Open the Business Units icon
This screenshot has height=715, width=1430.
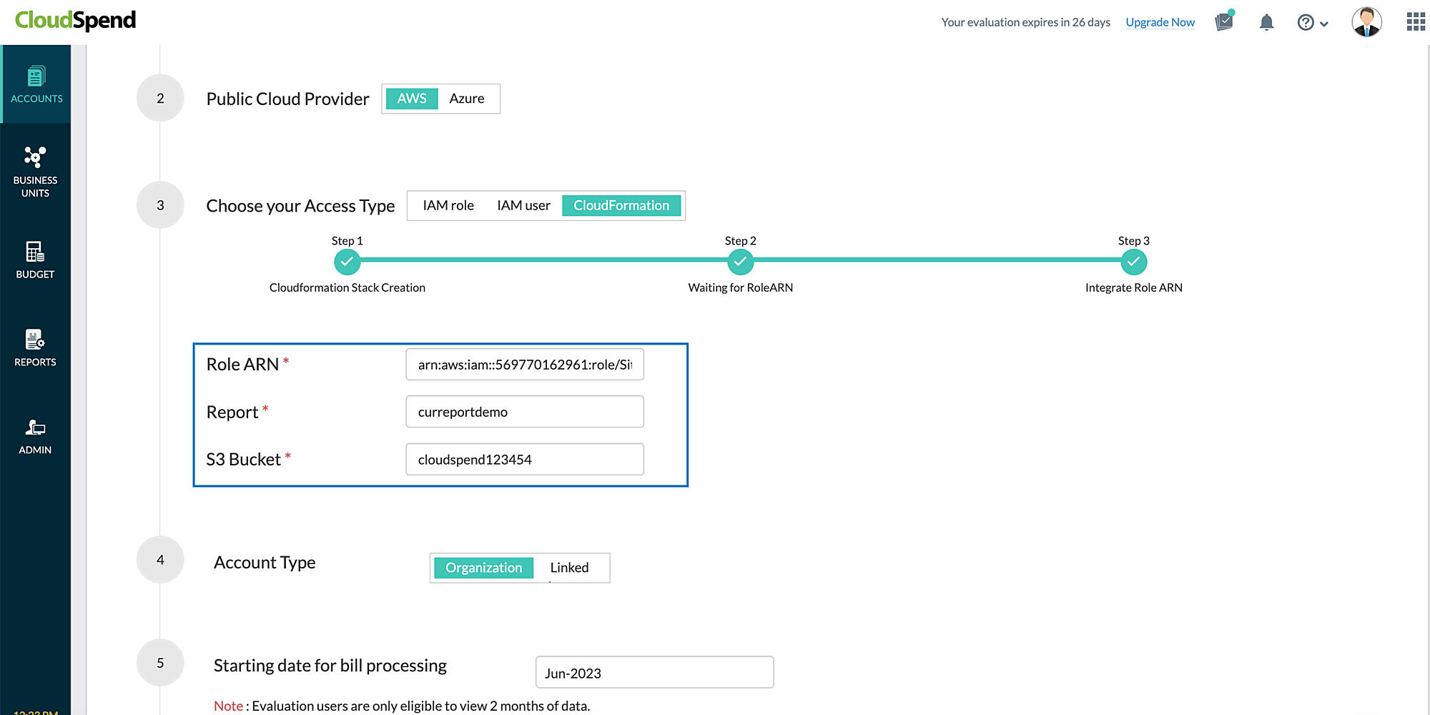point(35,157)
